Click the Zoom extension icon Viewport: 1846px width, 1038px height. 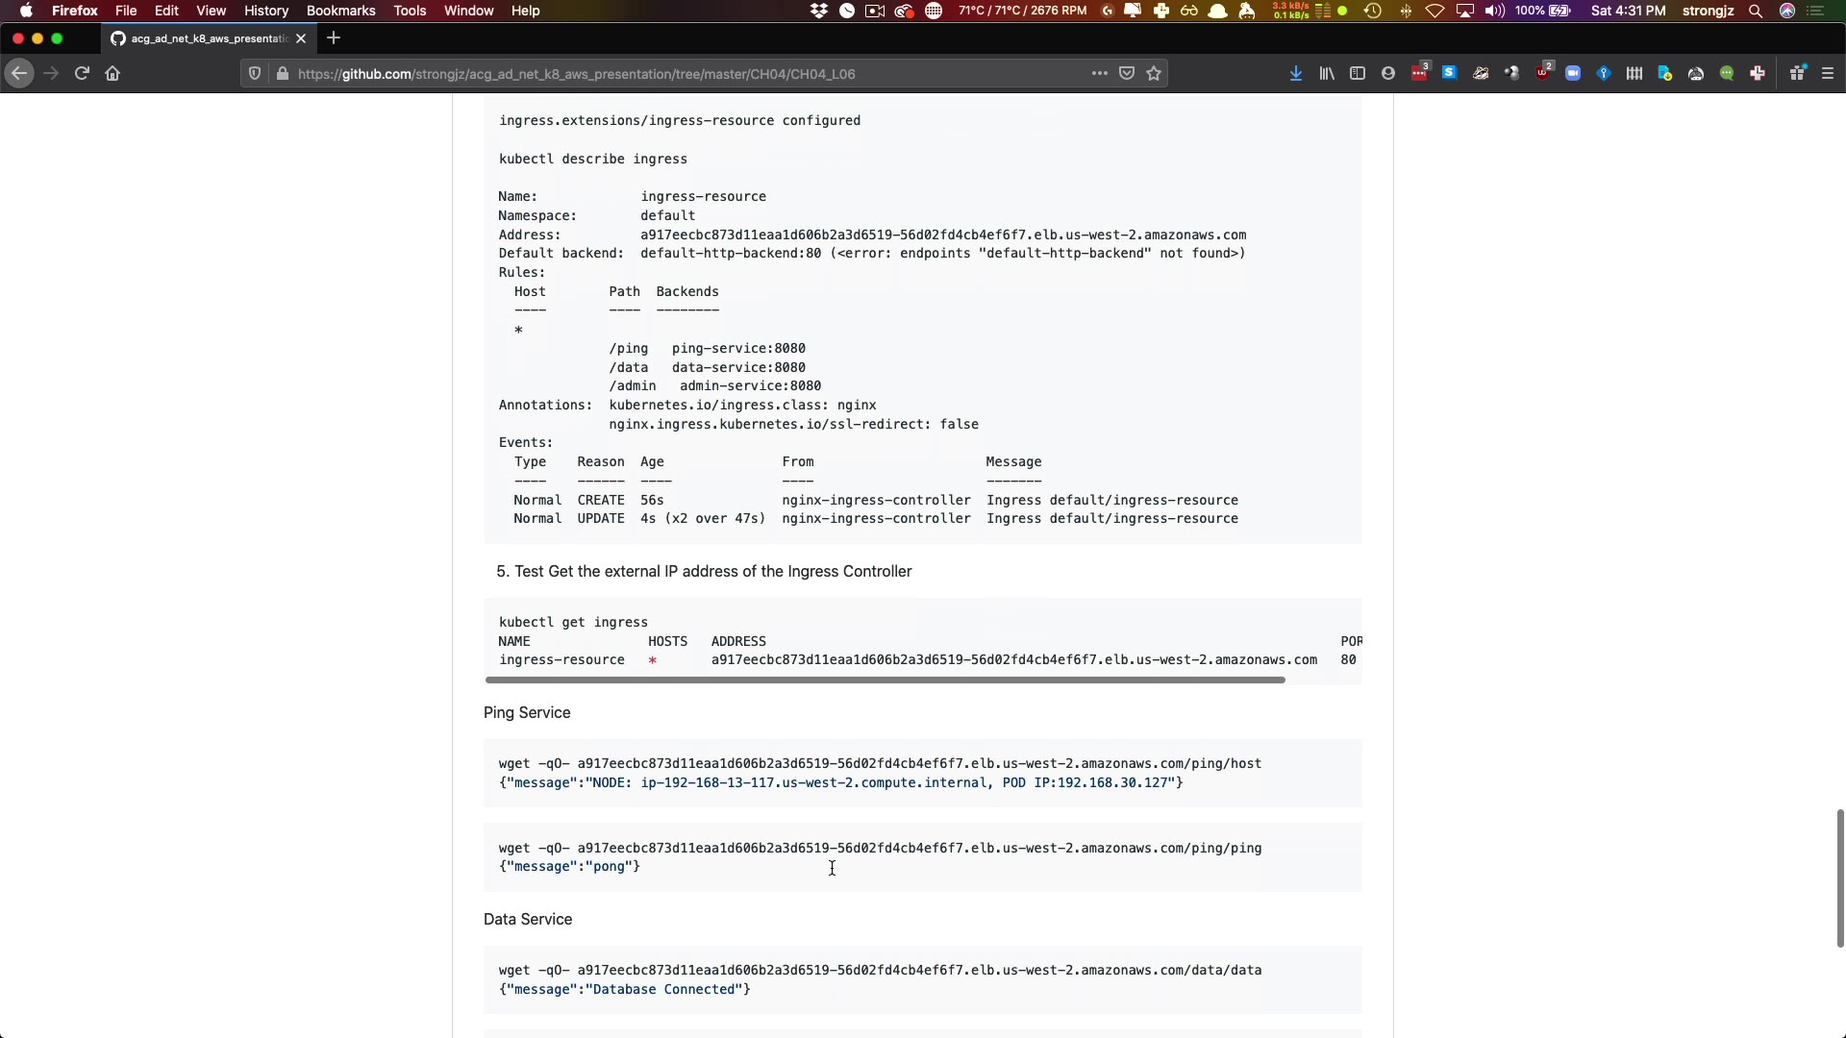click(1573, 74)
